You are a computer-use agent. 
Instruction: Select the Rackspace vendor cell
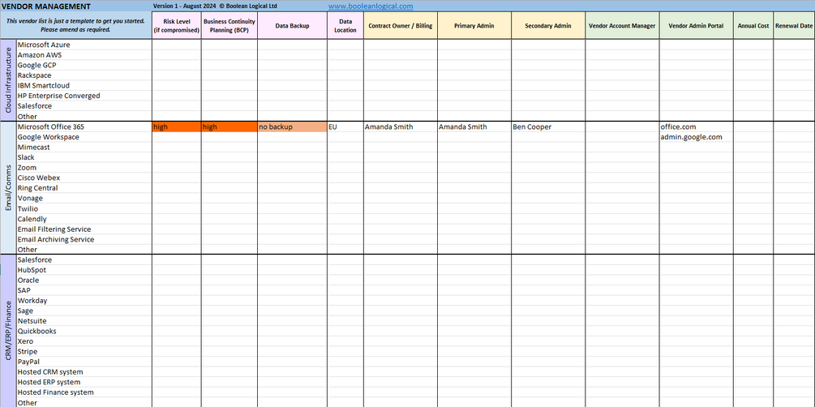pos(84,75)
